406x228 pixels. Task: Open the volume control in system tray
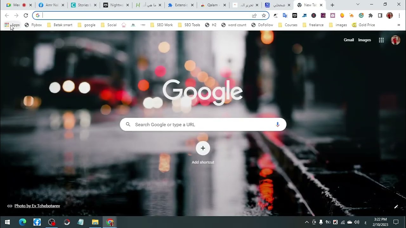357,222
